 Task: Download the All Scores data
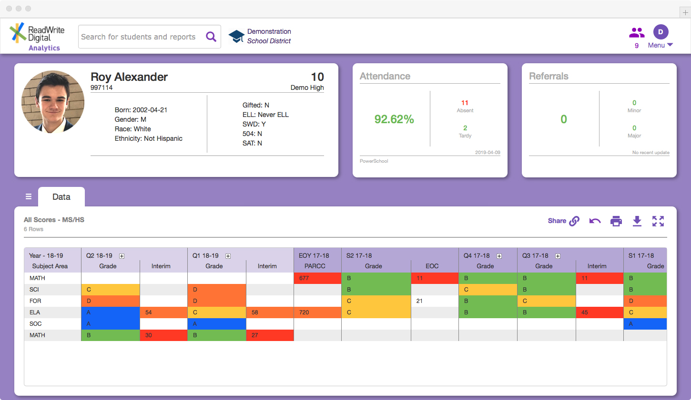[637, 221]
